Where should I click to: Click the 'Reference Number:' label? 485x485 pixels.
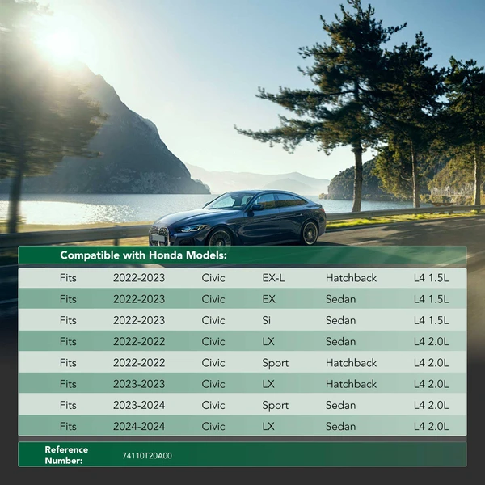click(66, 455)
